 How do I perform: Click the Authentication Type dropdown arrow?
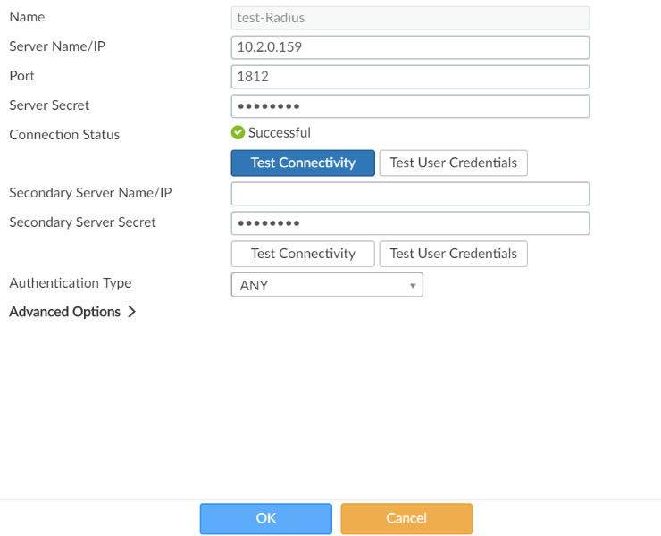[x=413, y=286]
